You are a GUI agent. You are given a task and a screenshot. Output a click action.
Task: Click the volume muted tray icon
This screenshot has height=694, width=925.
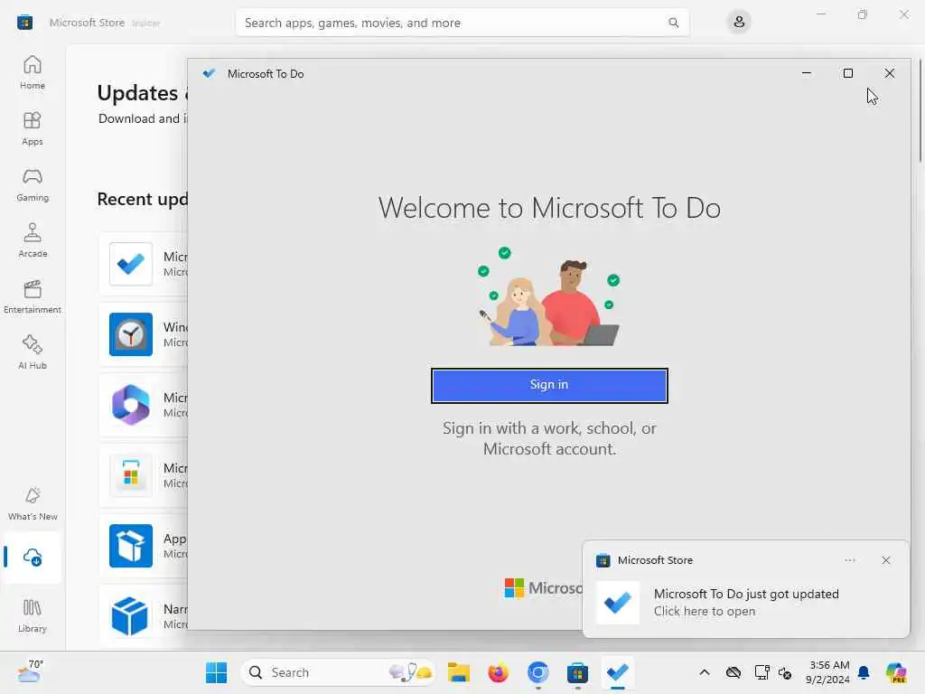[785, 672]
